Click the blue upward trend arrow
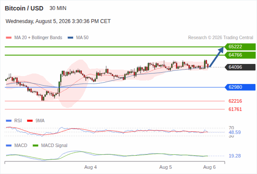Viewport: 257px width, 174px height. pyautogui.click(x=216, y=57)
